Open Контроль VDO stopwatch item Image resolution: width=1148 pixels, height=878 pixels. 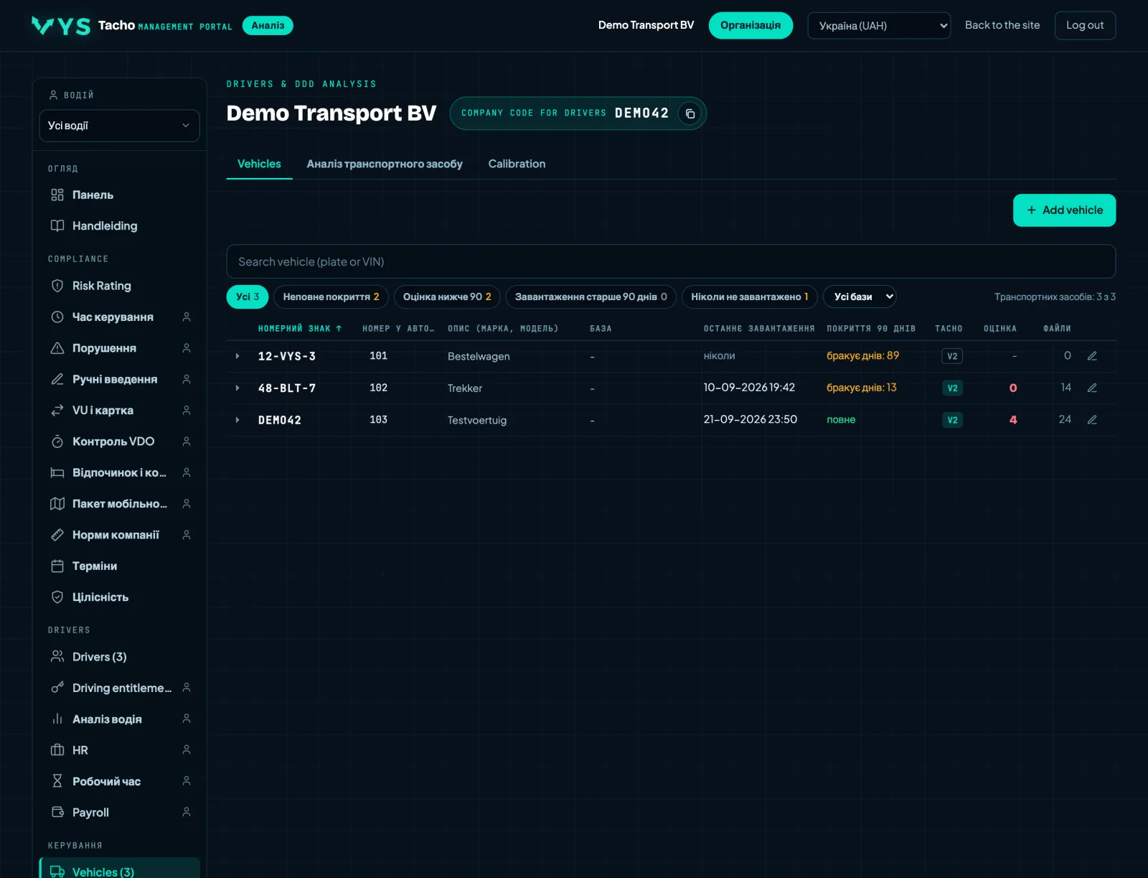tap(119, 442)
